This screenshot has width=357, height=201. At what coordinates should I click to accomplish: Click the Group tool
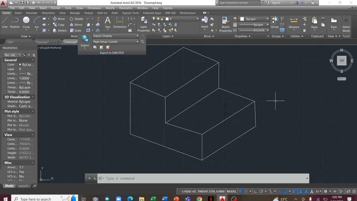275,23
